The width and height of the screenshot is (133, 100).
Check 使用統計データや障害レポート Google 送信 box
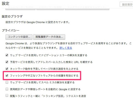[x=7, y=89]
